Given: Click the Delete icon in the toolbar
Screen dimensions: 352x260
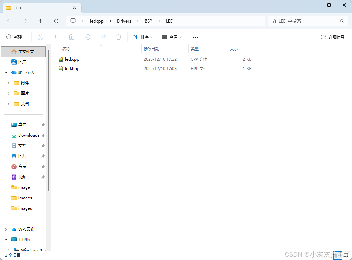Looking at the screenshot, I should (x=118, y=37).
